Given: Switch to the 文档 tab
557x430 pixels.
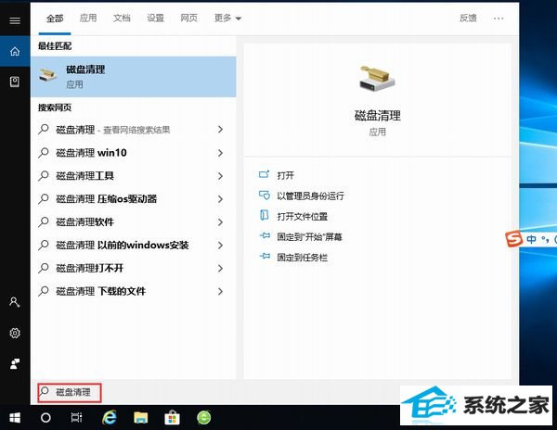Looking at the screenshot, I should [x=122, y=19].
